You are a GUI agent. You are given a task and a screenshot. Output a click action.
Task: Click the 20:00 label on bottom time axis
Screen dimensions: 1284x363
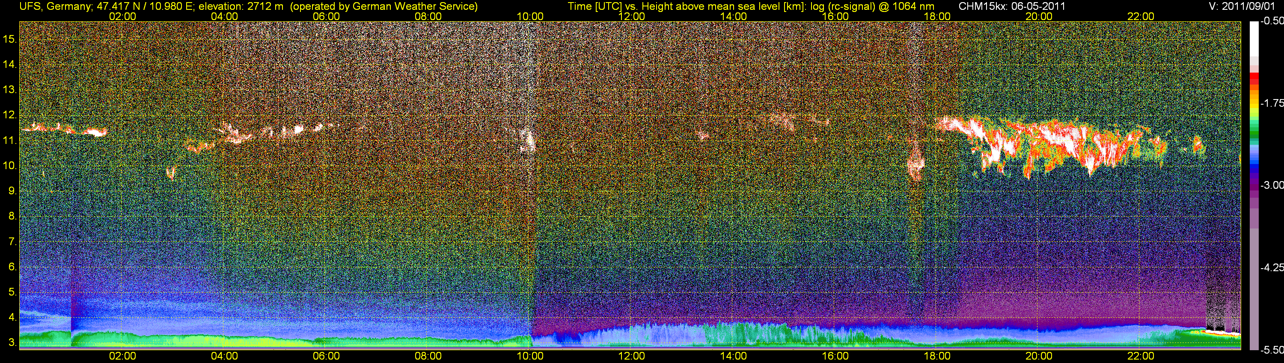1039,356
